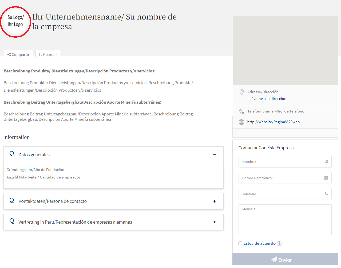The height and width of the screenshot is (268, 341).
Task: Focus the Nombre input field
Action: [285, 162]
